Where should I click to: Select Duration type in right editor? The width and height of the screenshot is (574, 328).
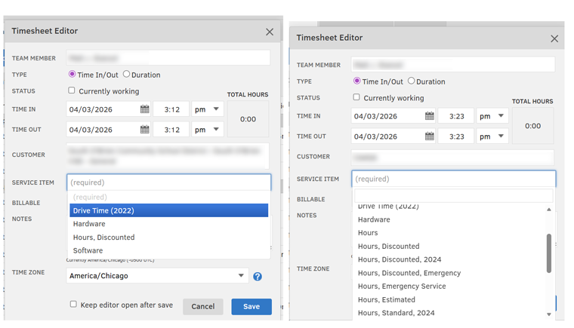click(411, 81)
